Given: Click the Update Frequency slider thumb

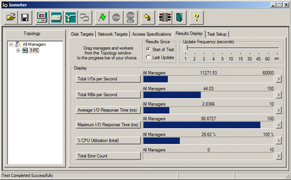Looking at the screenshot, I should (186, 48).
